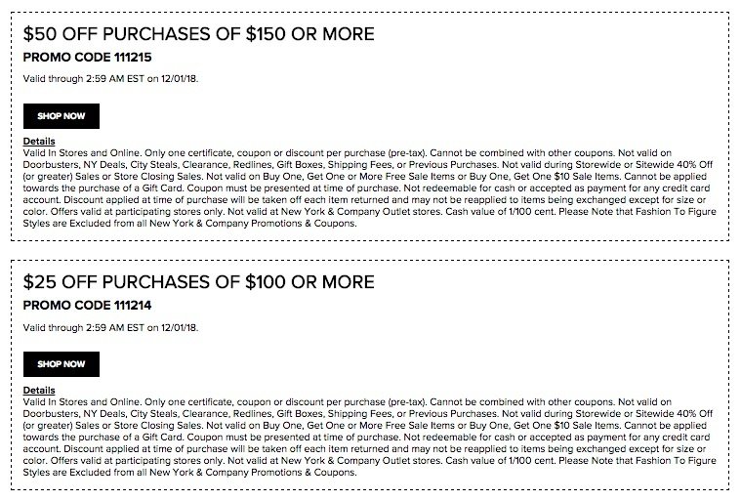Click the 12/01/18 date in the first coupon

(x=179, y=79)
